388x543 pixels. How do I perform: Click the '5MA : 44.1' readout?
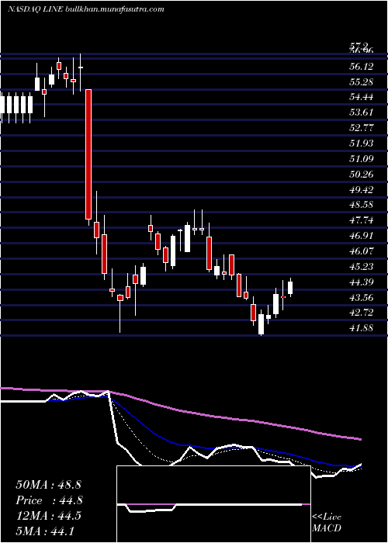(45, 531)
